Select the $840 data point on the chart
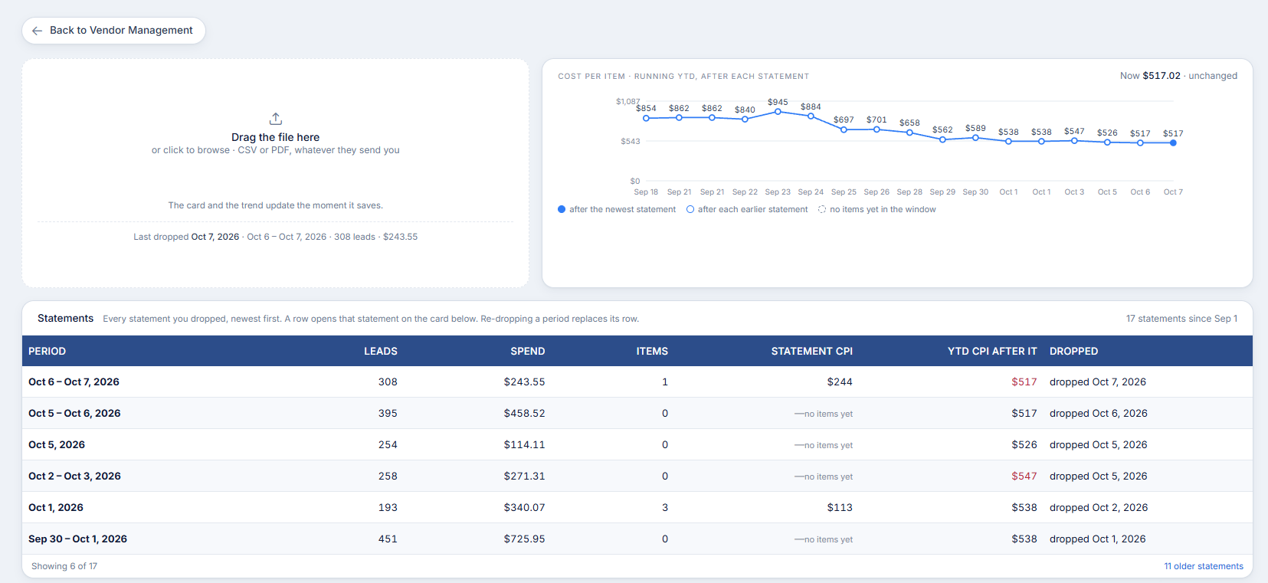Image resolution: width=1268 pixels, height=583 pixels. (745, 119)
